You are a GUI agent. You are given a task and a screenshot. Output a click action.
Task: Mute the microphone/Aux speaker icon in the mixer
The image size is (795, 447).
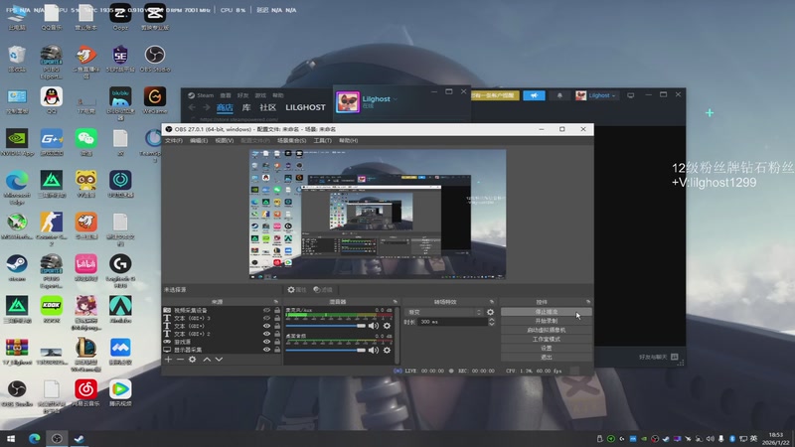point(374,326)
